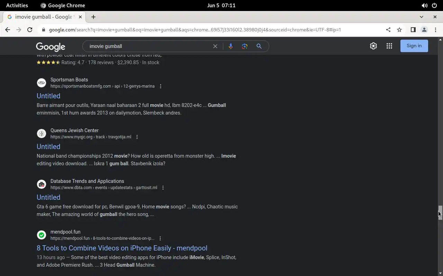Open Google Chrome app menu in top bar
Image resolution: width=443 pixels, height=276 pixels.
tap(63, 6)
